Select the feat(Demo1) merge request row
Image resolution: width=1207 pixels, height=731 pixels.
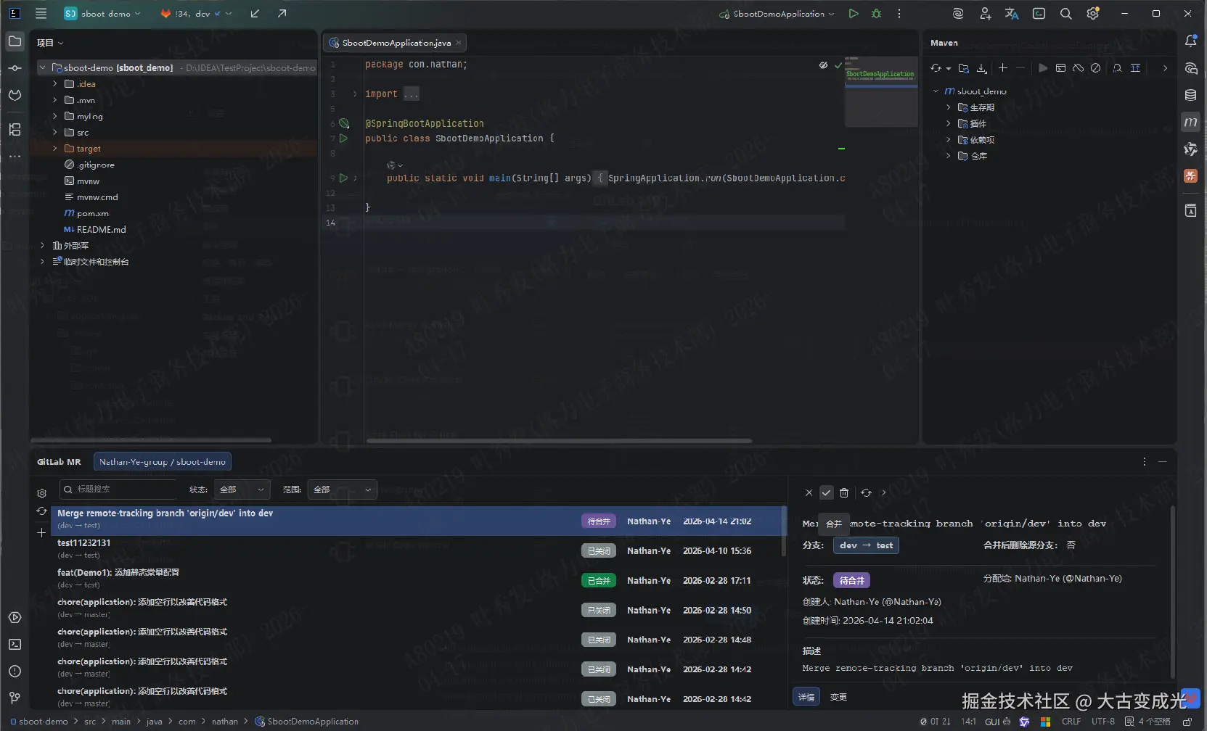[418, 579]
